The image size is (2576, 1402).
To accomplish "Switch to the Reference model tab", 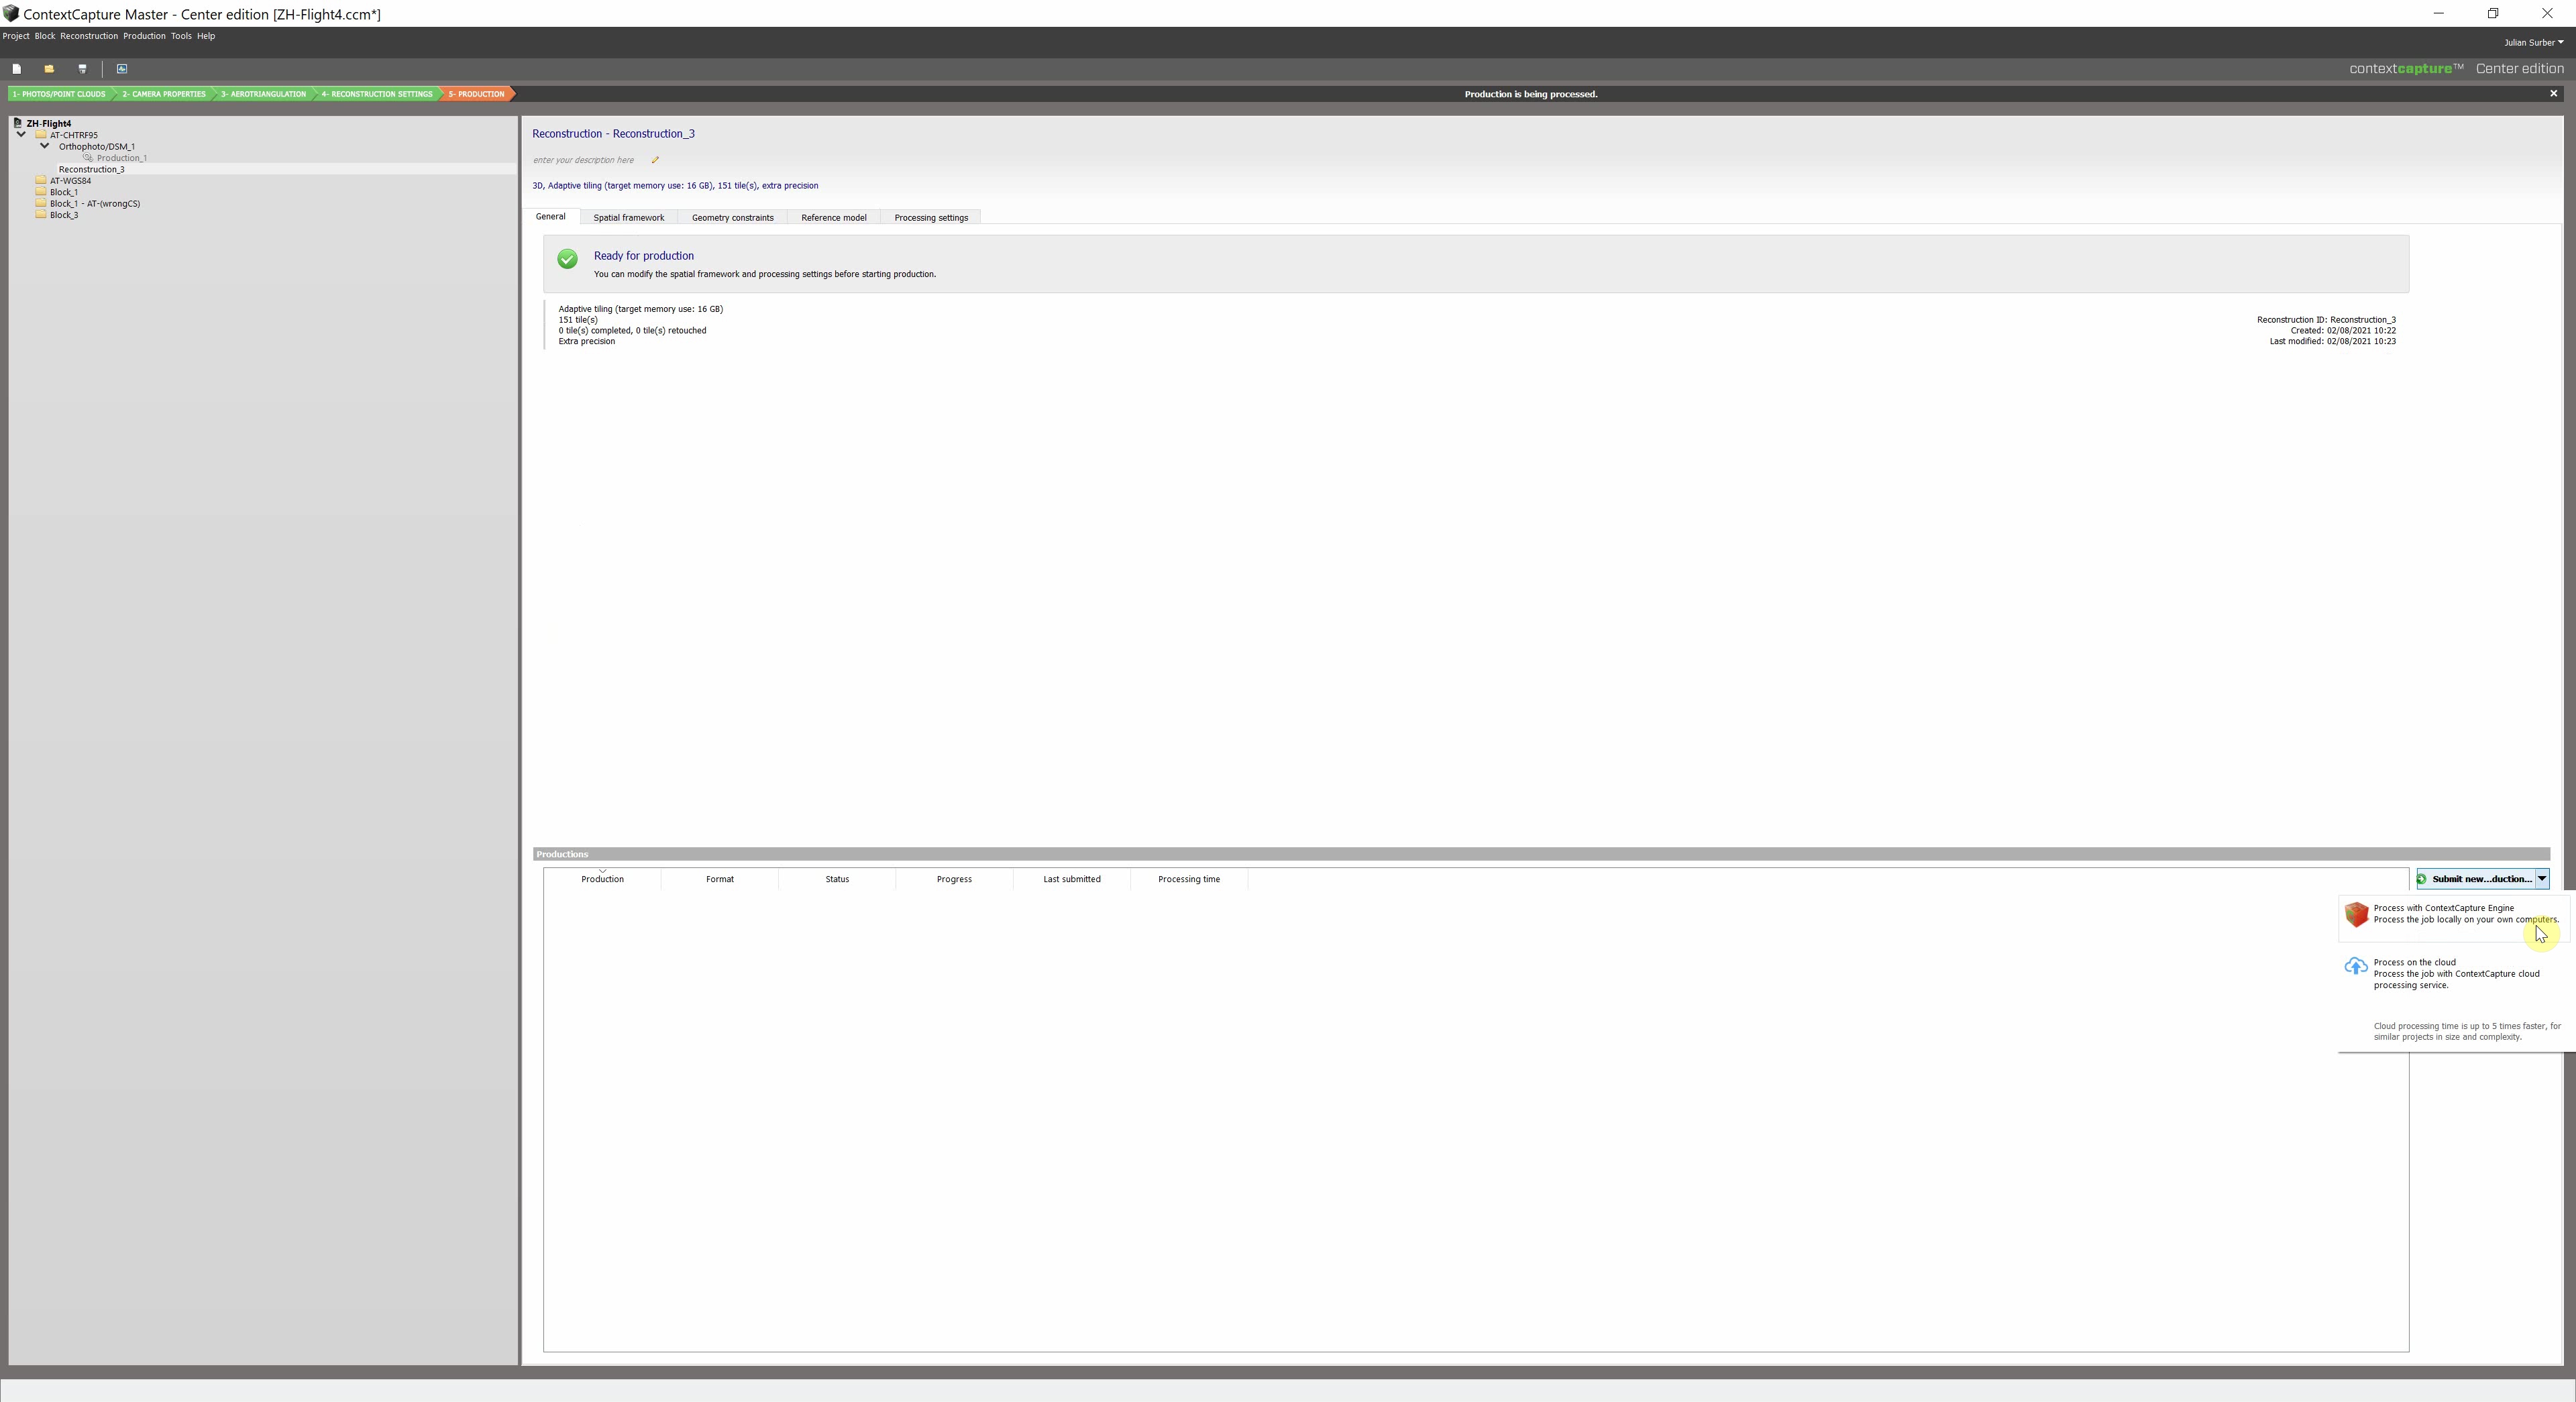I will pyautogui.click(x=834, y=218).
